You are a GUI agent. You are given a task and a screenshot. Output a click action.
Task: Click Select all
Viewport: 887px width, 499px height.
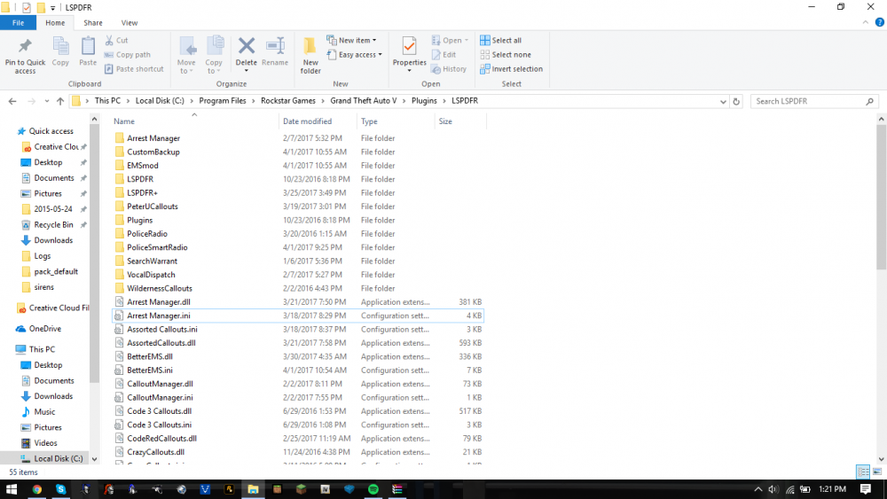coord(500,40)
